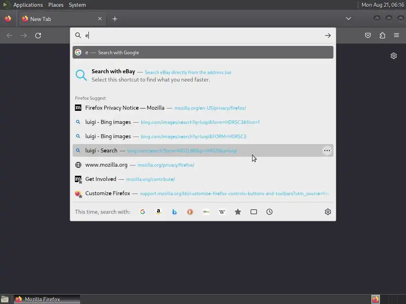The image size is (406, 304).
Task: Open Firefox Privacy Notice — Mozilla suggestion
Action: click(x=203, y=108)
